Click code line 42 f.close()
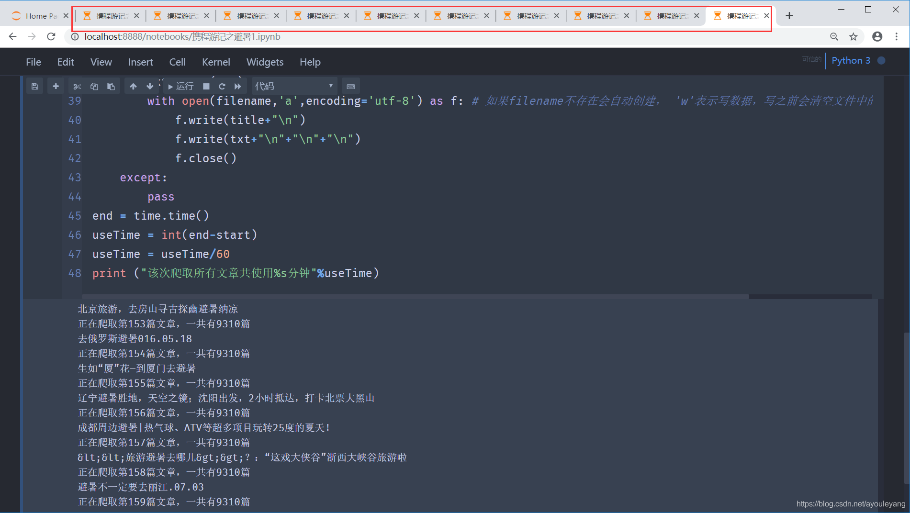The height and width of the screenshot is (513, 910). click(206, 158)
